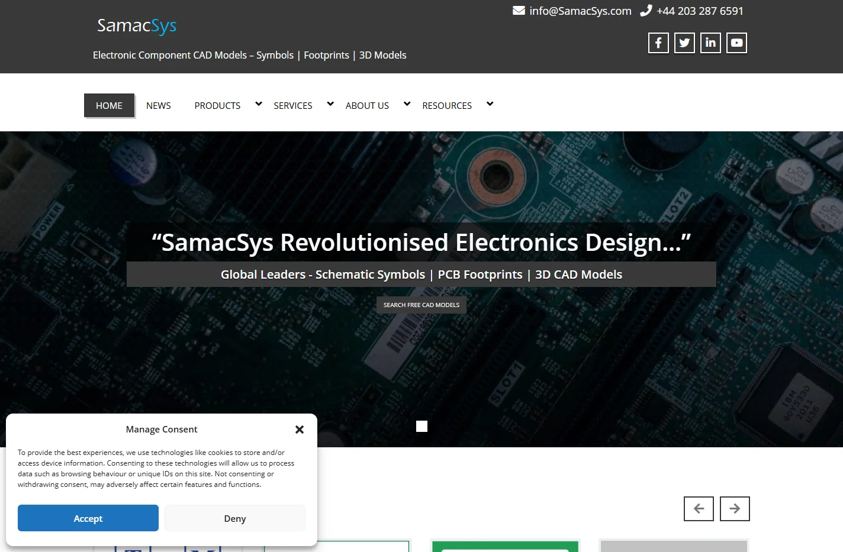Viewport: 843px width, 552px height.
Task: Open the YouTube social icon
Action: (x=736, y=43)
